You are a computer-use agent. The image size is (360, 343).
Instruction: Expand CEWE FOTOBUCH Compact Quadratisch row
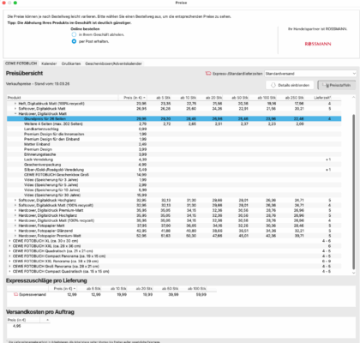tap(9, 271)
